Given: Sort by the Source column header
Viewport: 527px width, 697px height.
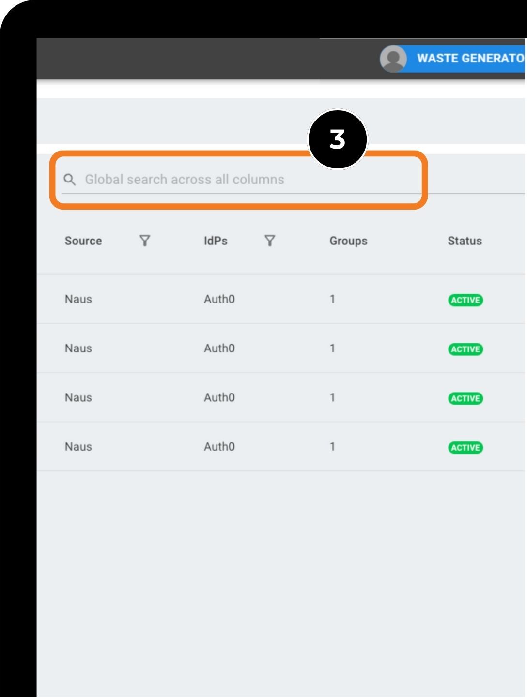Looking at the screenshot, I should 83,241.
